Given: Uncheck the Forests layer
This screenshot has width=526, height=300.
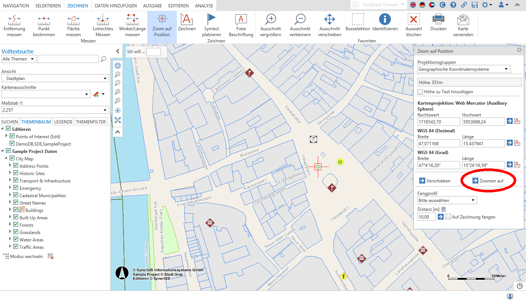Looking at the screenshot, I should 16,225.
